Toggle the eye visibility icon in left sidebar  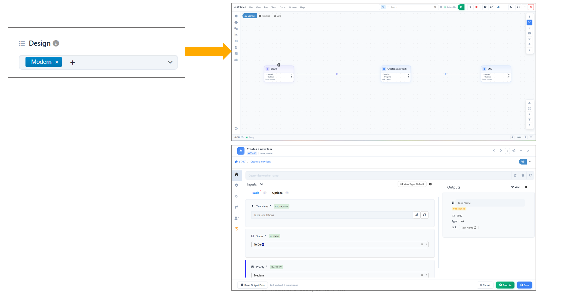point(236,41)
